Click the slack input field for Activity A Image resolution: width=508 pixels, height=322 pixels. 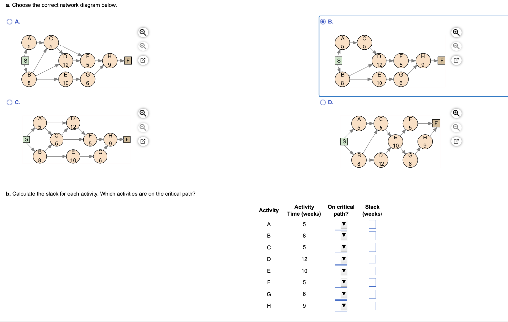tap(372, 224)
